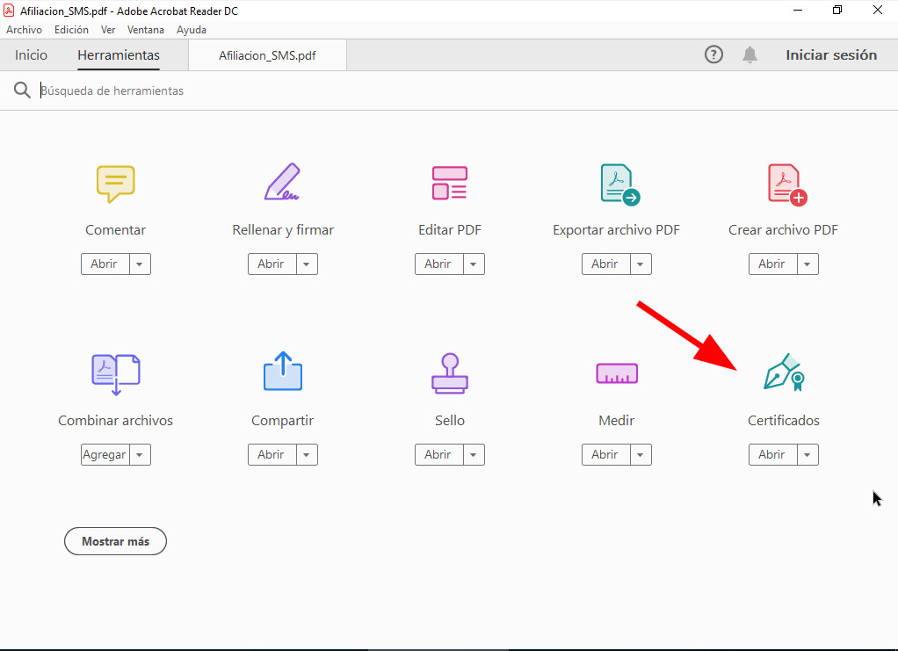Select the Crear archivo PDF icon
Viewport: 898px width, 651px height.
(x=787, y=184)
